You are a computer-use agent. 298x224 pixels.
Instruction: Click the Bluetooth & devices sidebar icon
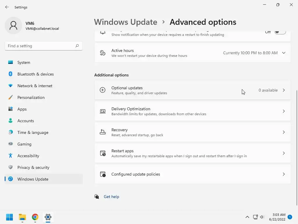(x=10, y=74)
